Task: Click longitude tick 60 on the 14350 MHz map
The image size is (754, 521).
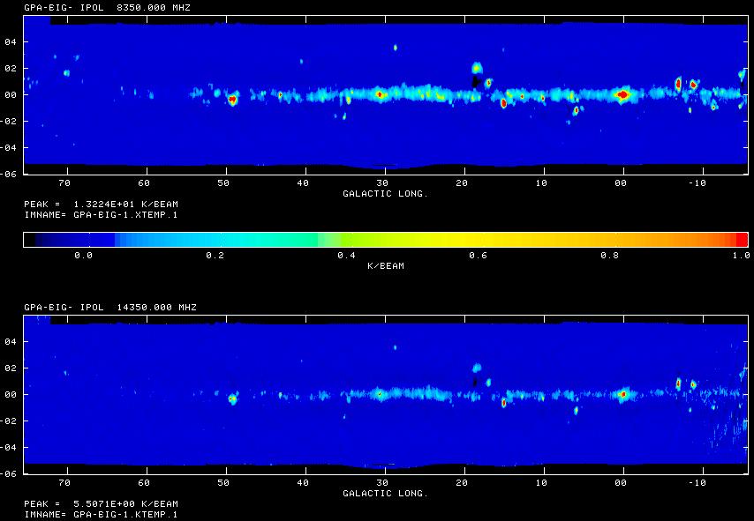Action: [x=144, y=482]
